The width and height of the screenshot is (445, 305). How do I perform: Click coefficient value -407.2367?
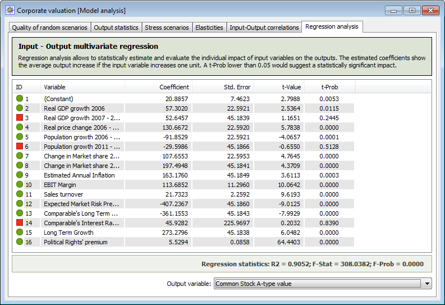(x=174, y=204)
